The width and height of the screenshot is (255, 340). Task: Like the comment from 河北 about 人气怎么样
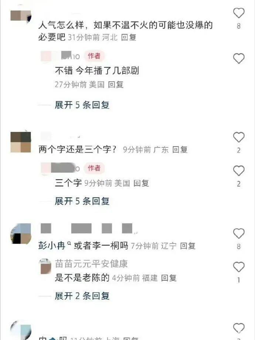[x=239, y=13]
